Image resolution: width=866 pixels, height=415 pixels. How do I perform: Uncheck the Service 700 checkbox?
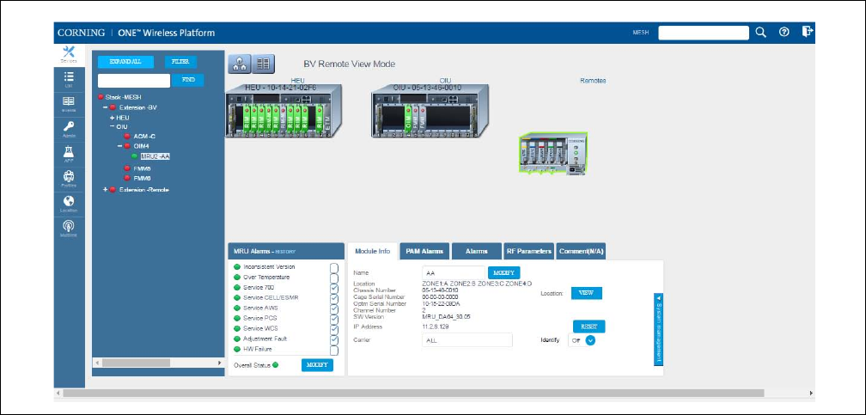point(334,289)
